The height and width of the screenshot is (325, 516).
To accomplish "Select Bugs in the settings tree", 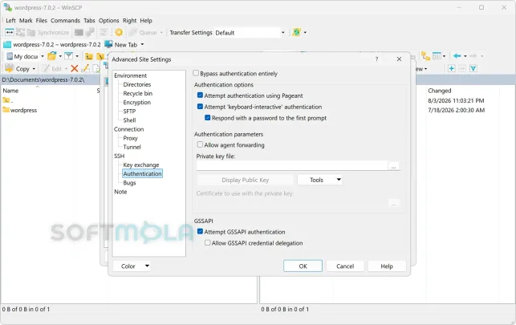I will click(x=129, y=183).
